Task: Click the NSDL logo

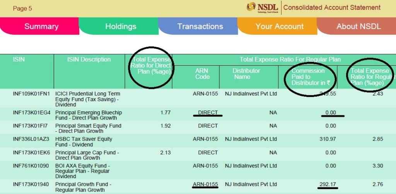Action: click(263, 8)
